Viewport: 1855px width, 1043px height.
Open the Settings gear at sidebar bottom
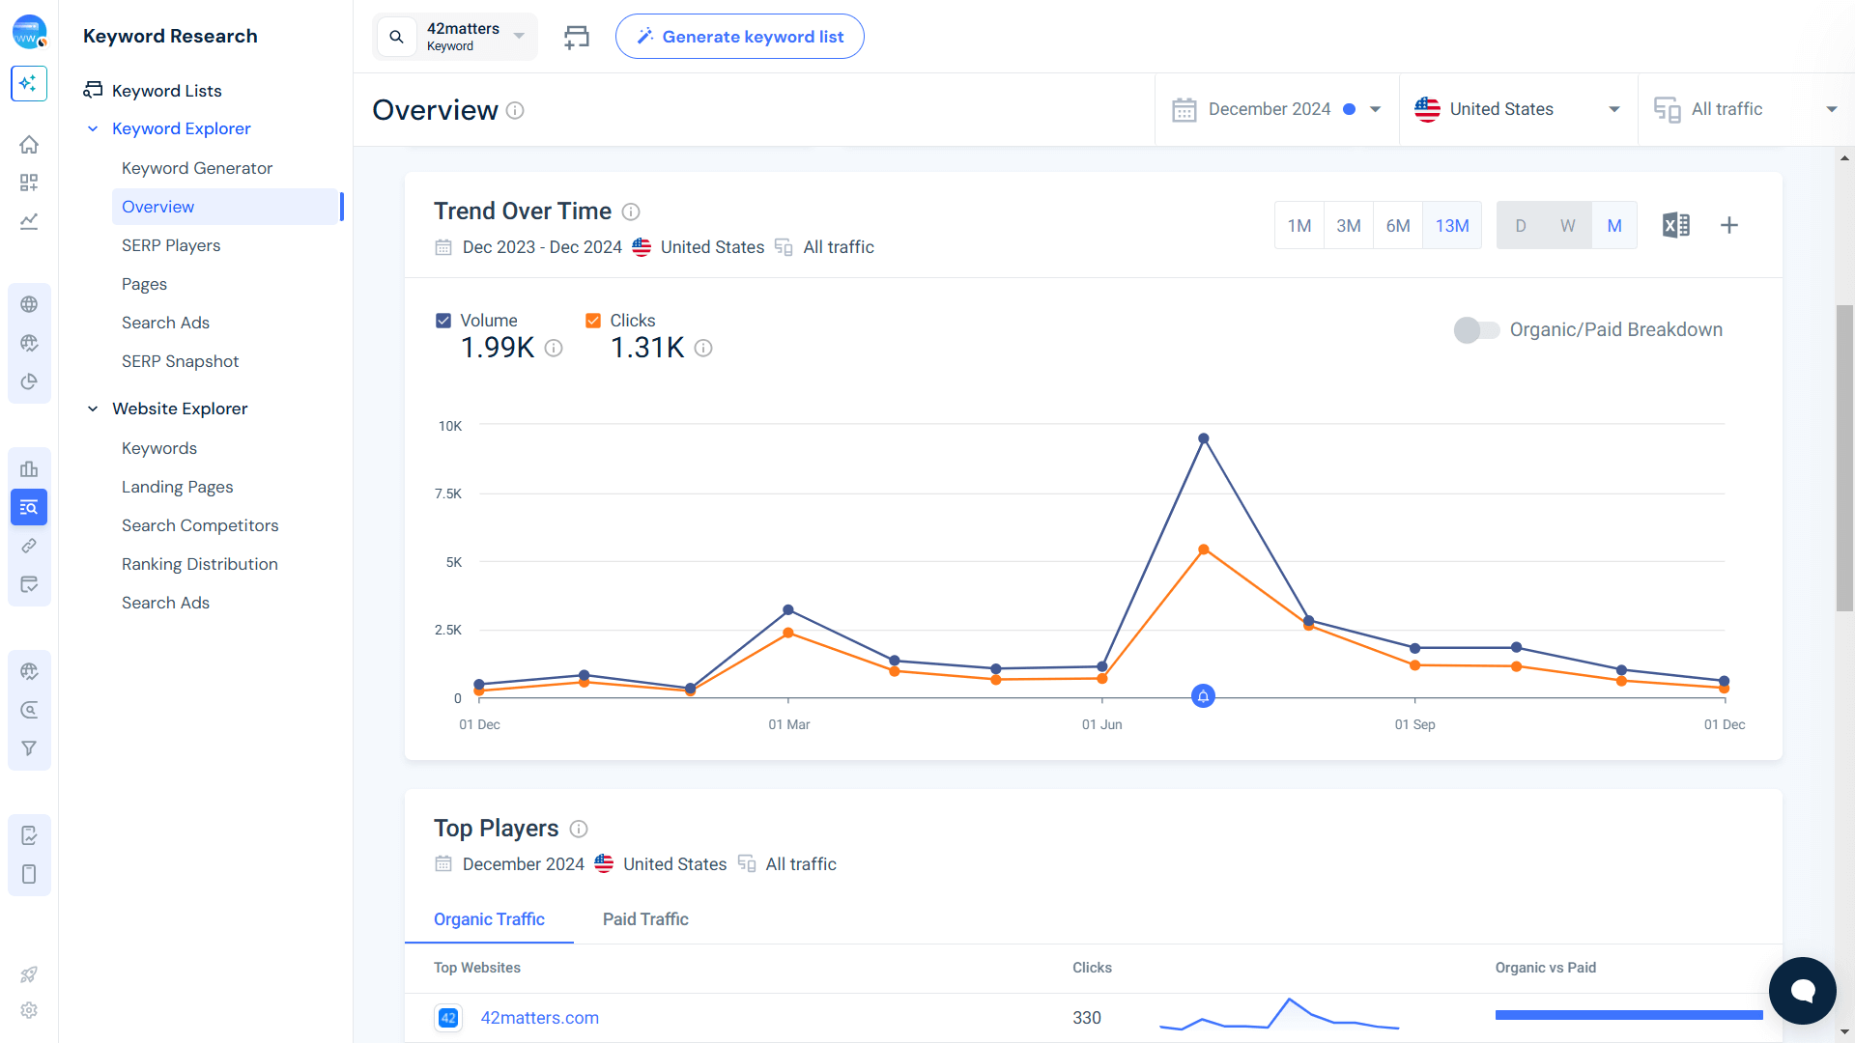coord(29,1010)
